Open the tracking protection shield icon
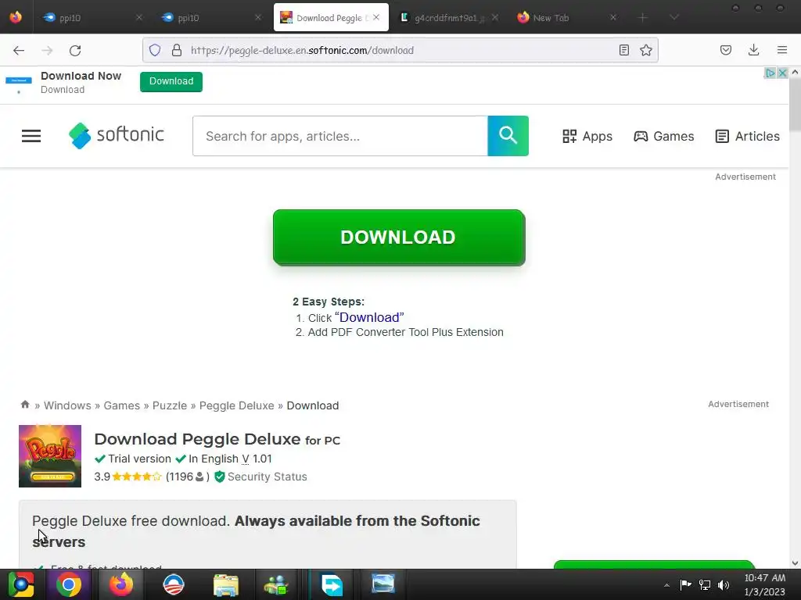 tap(155, 50)
